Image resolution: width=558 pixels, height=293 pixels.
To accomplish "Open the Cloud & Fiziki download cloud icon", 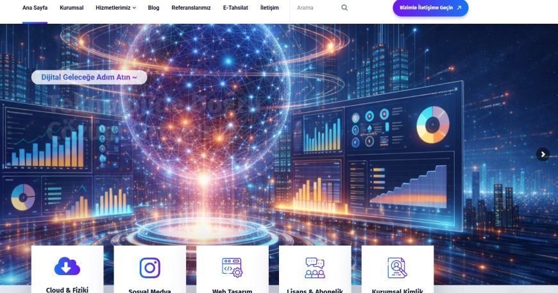I will (67, 266).
